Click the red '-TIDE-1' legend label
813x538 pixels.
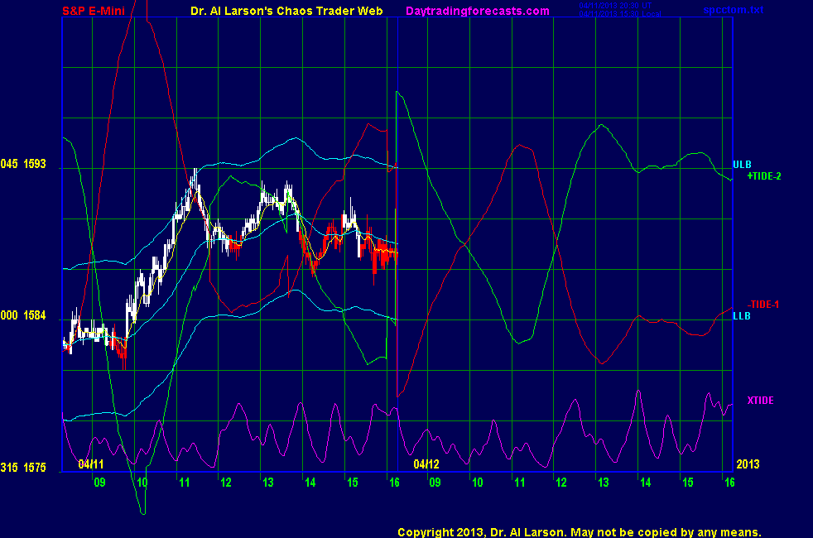762,305
